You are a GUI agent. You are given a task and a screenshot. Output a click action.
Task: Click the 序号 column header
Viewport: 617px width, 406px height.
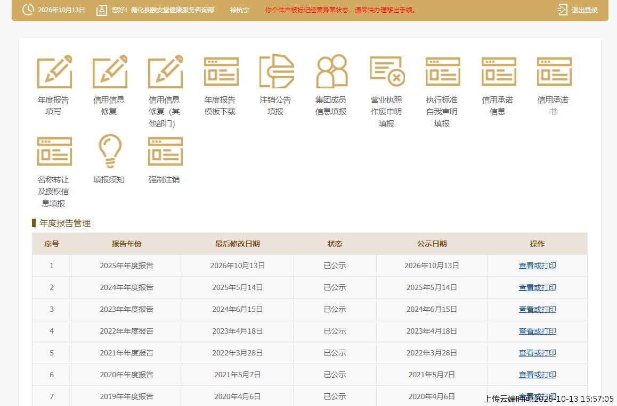[52, 244]
